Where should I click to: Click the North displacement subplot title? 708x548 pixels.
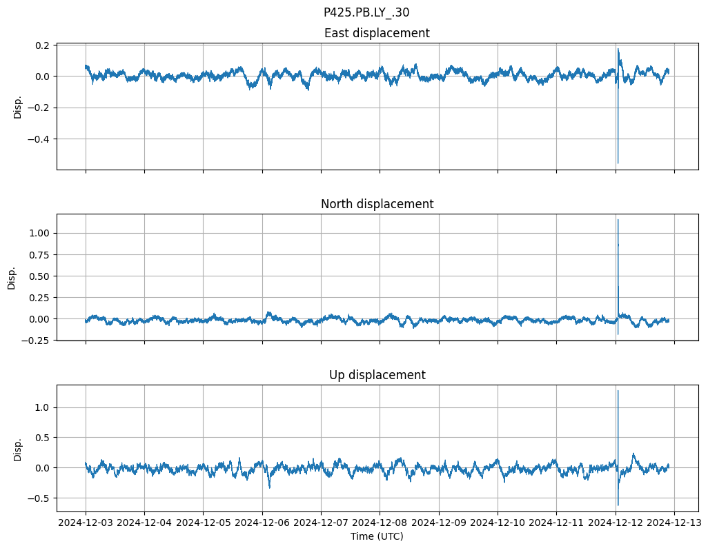377,204
